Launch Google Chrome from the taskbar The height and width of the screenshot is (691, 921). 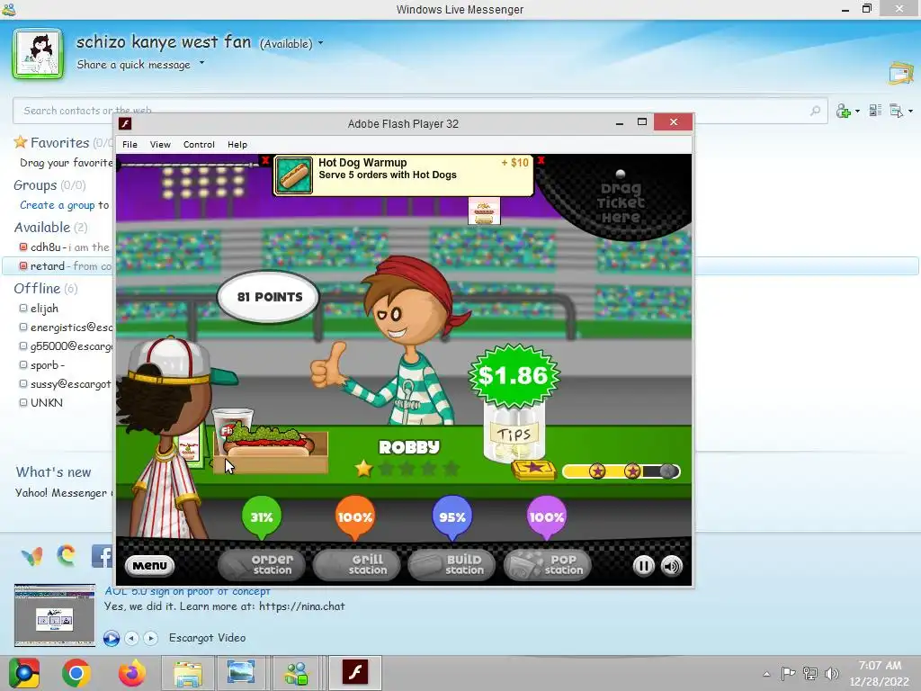pyautogui.click(x=76, y=673)
